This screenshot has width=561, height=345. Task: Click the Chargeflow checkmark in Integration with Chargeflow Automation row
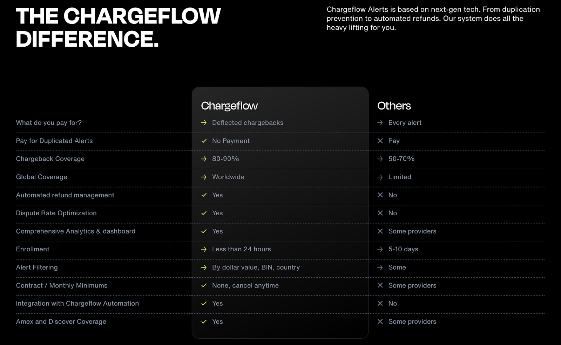[x=204, y=304]
